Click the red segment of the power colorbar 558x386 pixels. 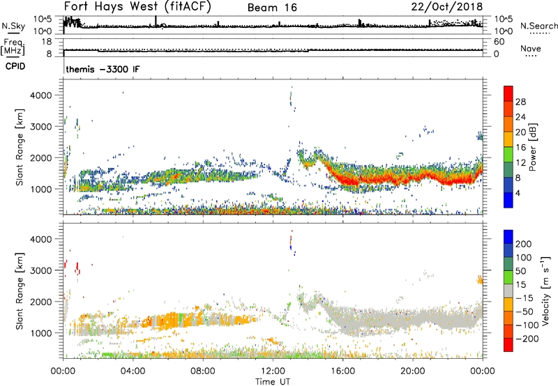click(508, 93)
